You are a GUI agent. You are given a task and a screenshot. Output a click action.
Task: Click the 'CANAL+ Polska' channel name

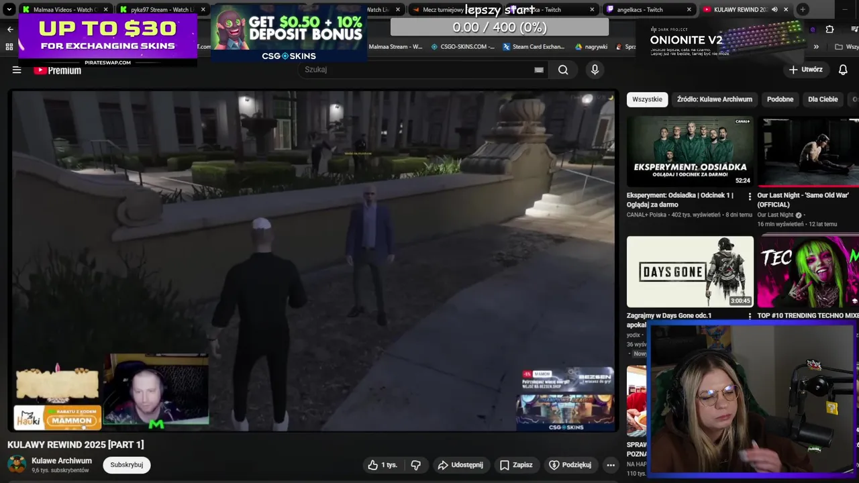click(x=647, y=215)
